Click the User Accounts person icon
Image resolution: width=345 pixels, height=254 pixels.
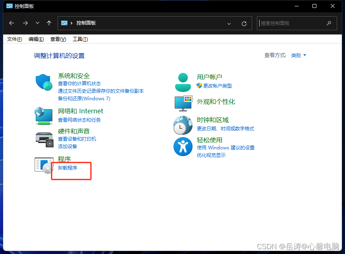click(x=183, y=82)
